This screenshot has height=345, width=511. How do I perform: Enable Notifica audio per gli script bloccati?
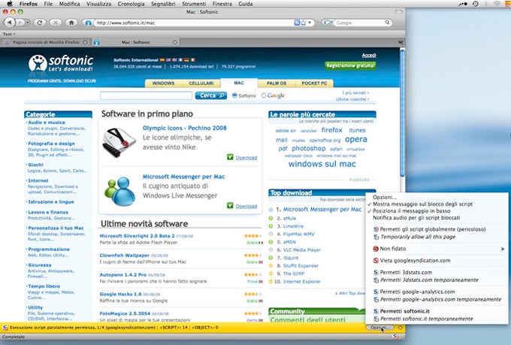(x=416, y=218)
